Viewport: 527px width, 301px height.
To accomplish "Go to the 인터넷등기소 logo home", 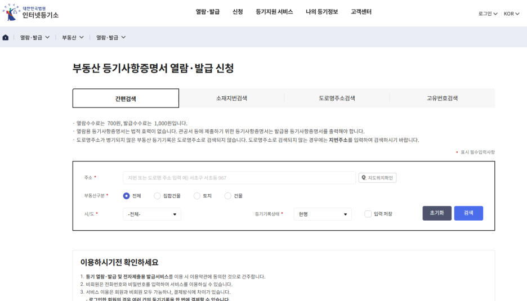I will pyautogui.click(x=30, y=12).
